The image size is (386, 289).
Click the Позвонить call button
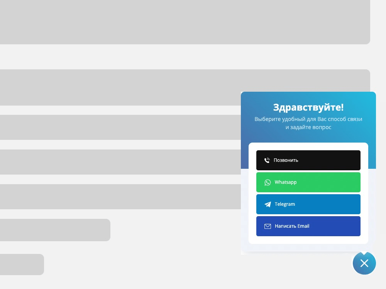point(308,160)
